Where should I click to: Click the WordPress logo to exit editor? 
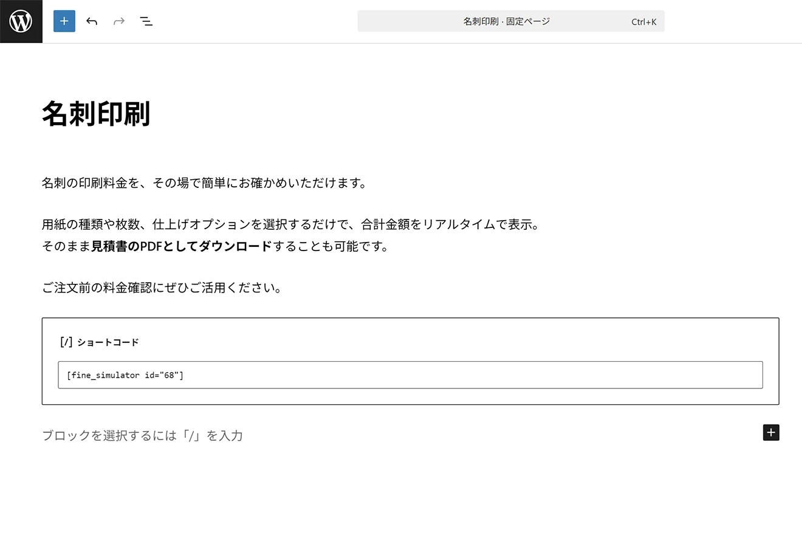coord(21,21)
